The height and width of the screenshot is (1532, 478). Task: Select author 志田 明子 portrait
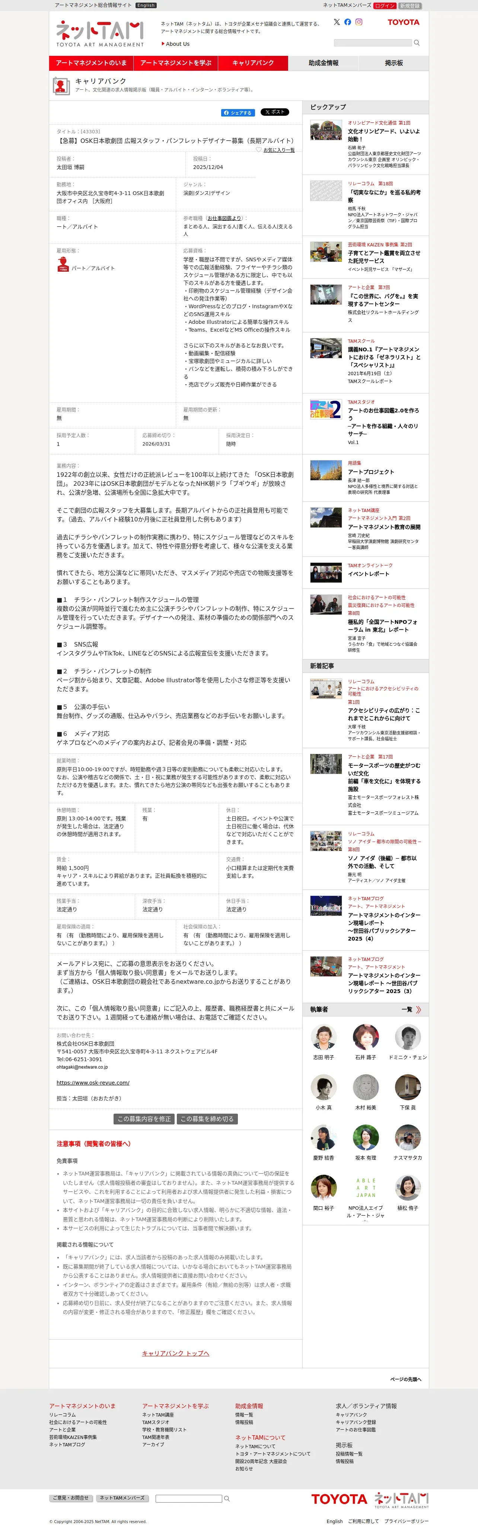324,1037
